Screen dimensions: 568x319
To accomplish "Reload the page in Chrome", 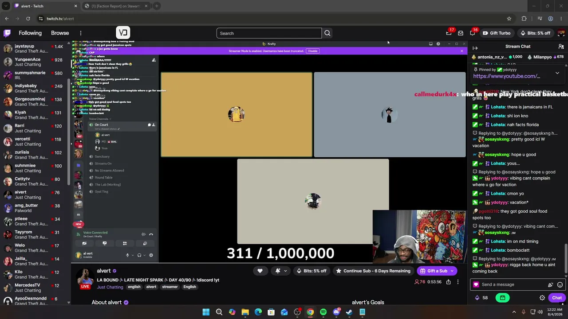I will [x=28, y=19].
